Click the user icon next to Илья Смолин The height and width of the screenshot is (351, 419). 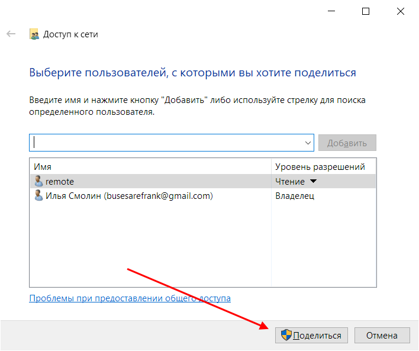pyautogui.click(x=38, y=195)
